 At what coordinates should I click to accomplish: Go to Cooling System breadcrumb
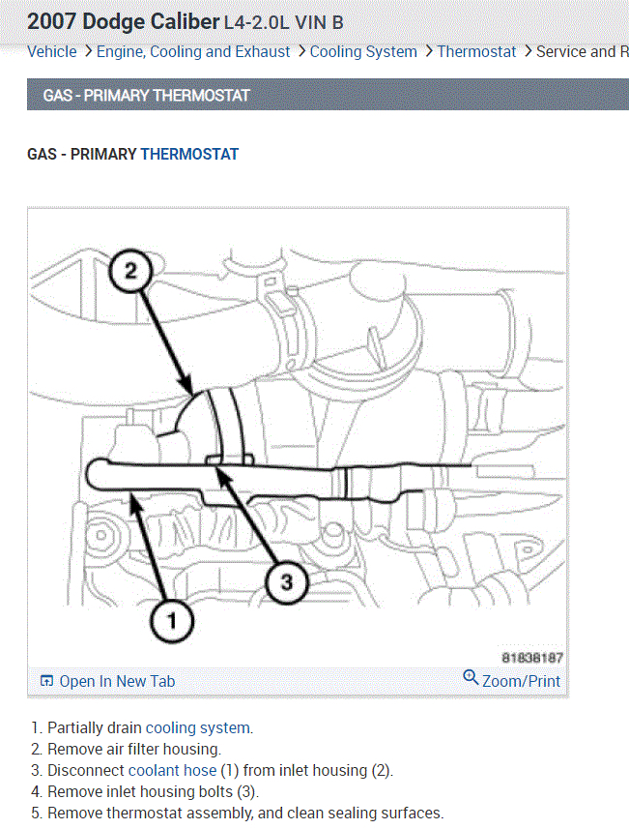(x=363, y=52)
